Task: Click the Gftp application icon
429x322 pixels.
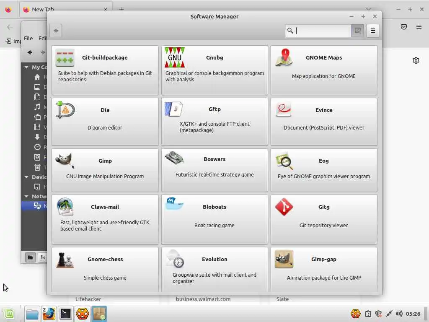Action: pyautogui.click(x=174, y=109)
